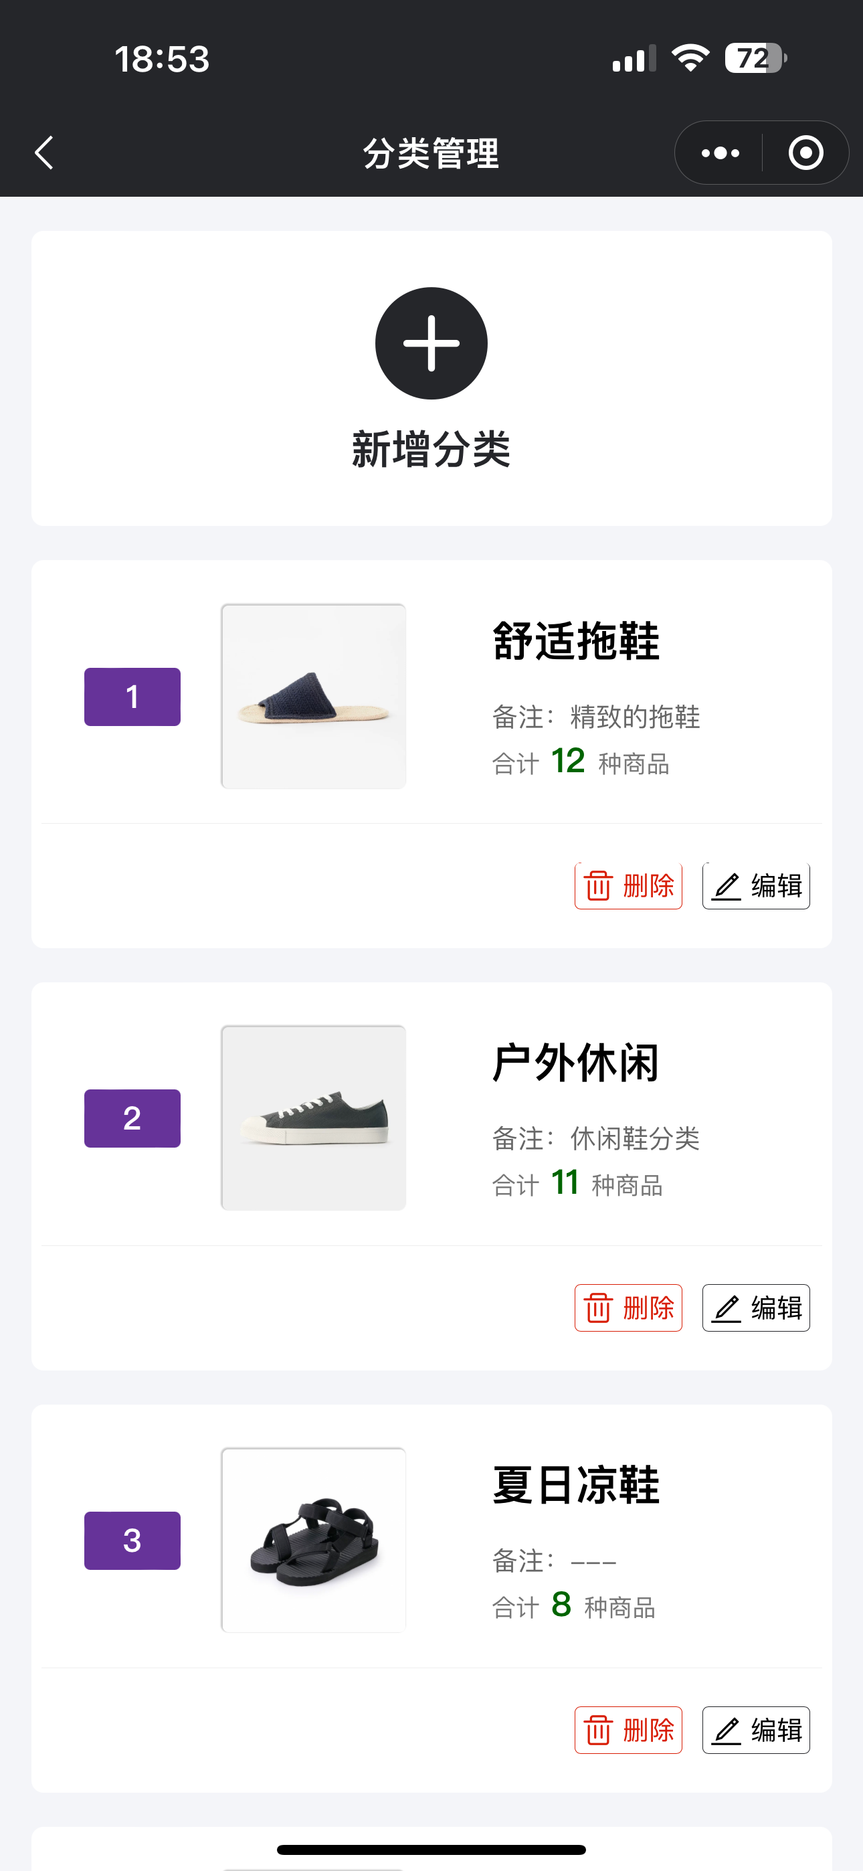This screenshot has width=863, height=1871.
Task: Tap the purple number 2 badge
Action: click(132, 1119)
